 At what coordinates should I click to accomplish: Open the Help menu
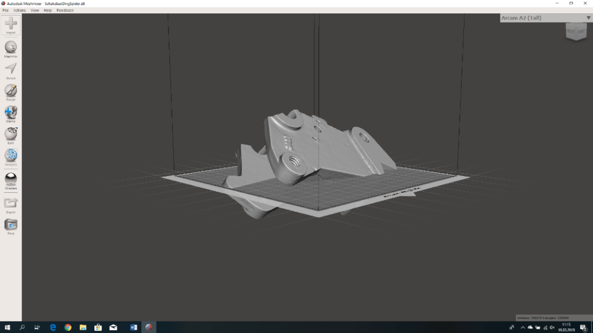click(47, 10)
